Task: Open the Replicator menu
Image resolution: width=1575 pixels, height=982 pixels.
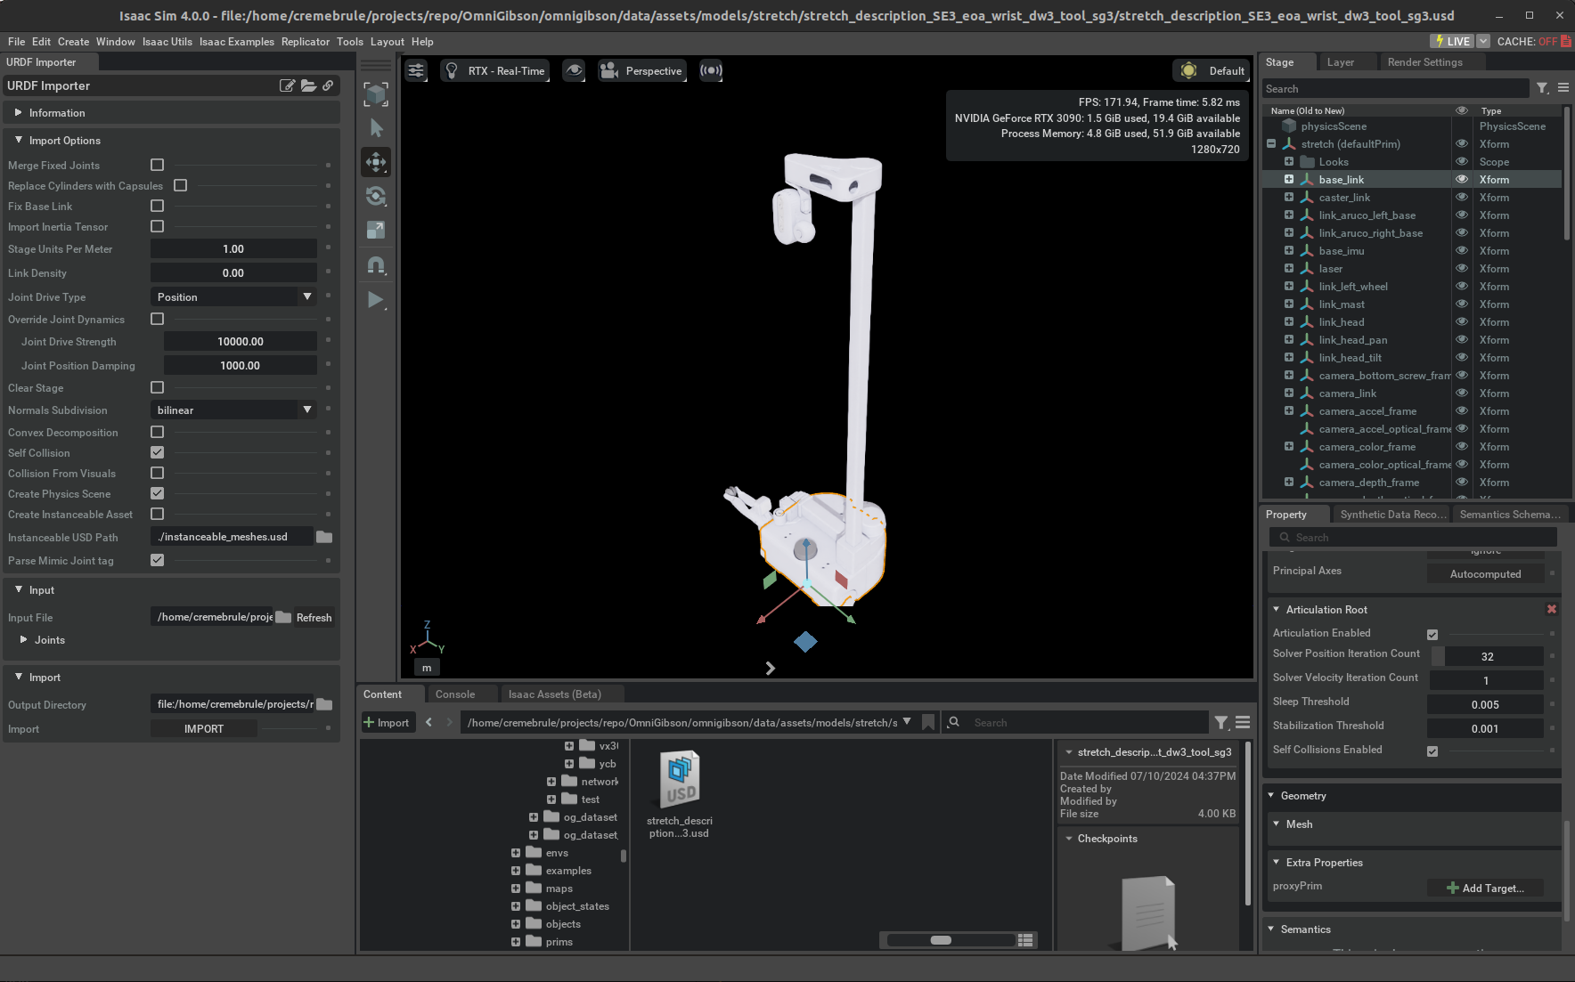Action: (305, 42)
